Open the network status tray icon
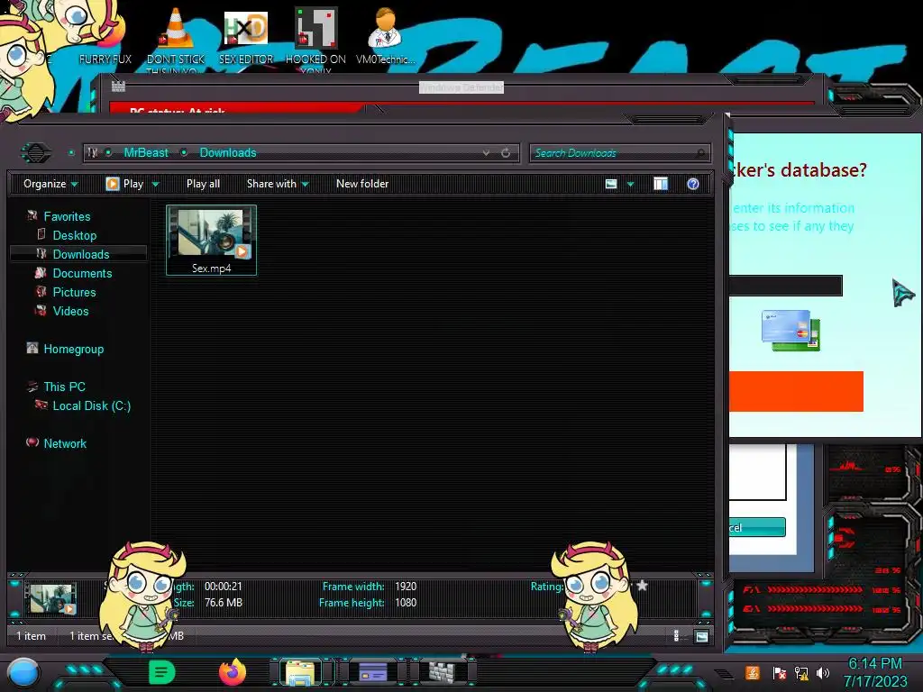This screenshot has width=923, height=692. (x=801, y=673)
